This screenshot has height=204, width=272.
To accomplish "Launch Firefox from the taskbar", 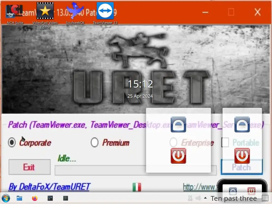I will (35, 198).
